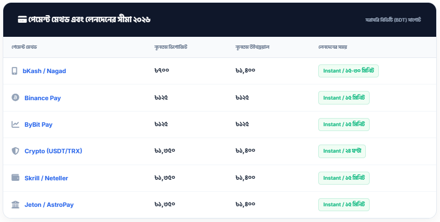Select the ByBit Pay payment method
Screen dimensions: 440x222
pos(38,125)
